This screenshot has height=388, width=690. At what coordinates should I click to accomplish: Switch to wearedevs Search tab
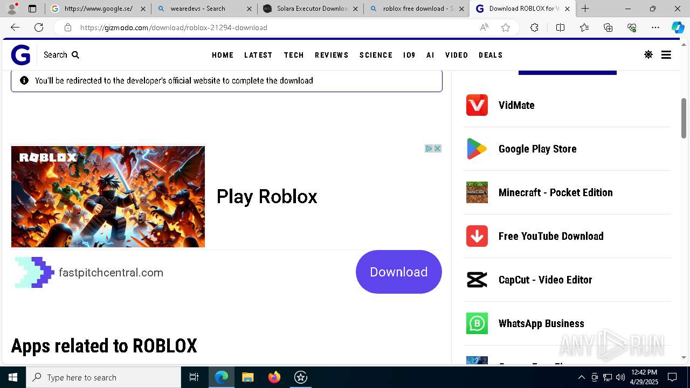click(204, 9)
